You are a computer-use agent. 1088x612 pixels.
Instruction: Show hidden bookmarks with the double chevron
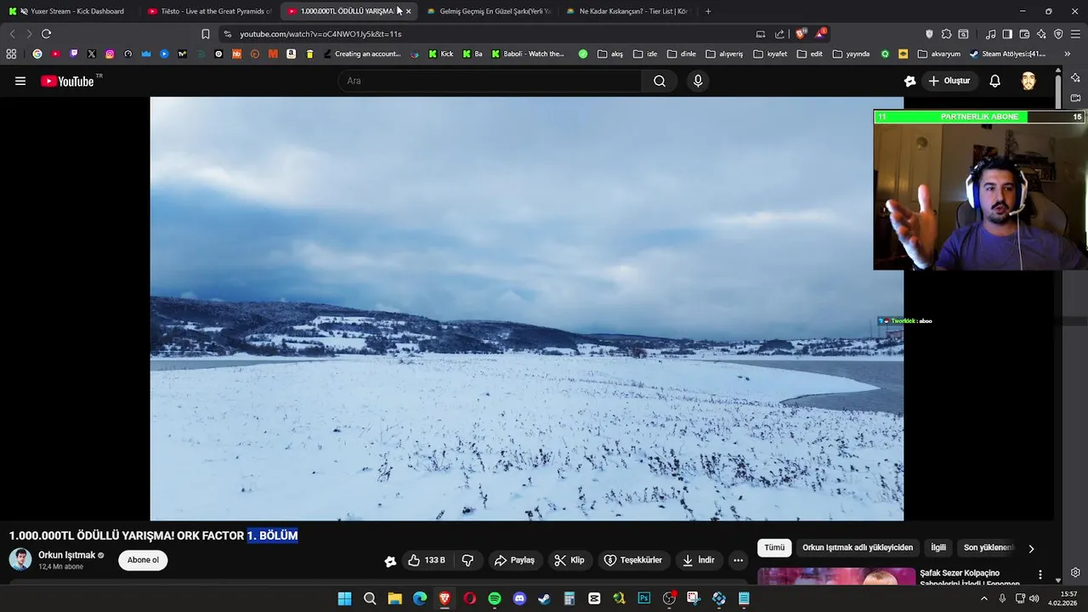(1068, 54)
